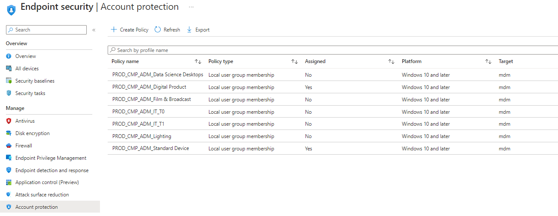Sort by Policy type column arrows
Image resolution: width=558 pixels, height=216 pixels.
tap(294, 62)
